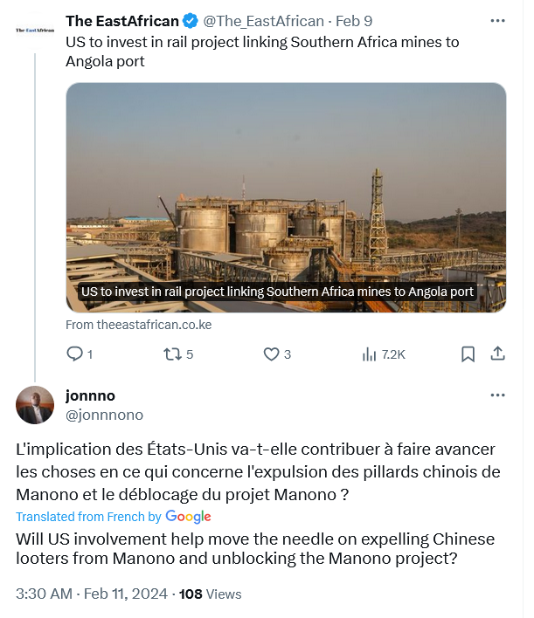This screenshot has width=534, height=618.
Task: Click 'Translated from French by Google' link
Action: (114, 517)
